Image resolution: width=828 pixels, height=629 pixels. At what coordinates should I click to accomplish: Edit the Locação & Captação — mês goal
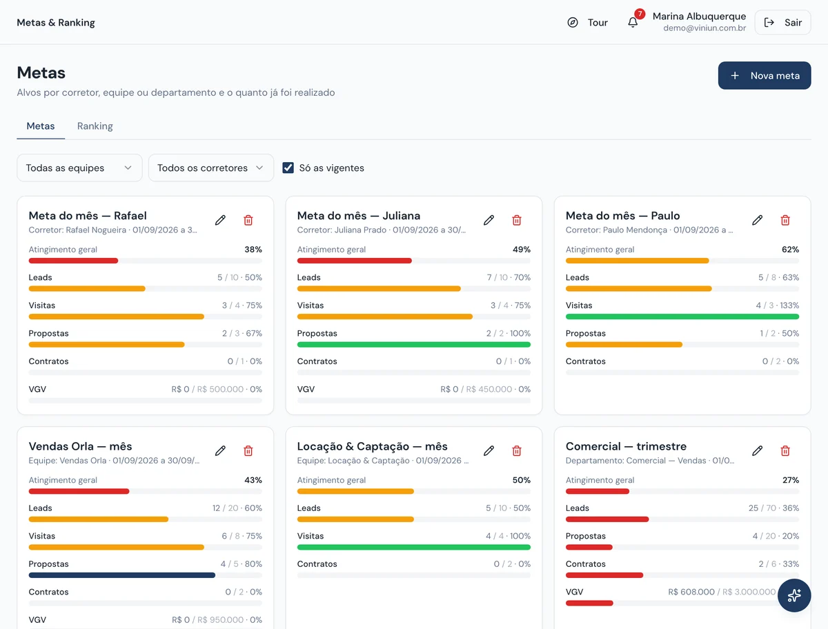pyautogui.click(x=489, y=450)
